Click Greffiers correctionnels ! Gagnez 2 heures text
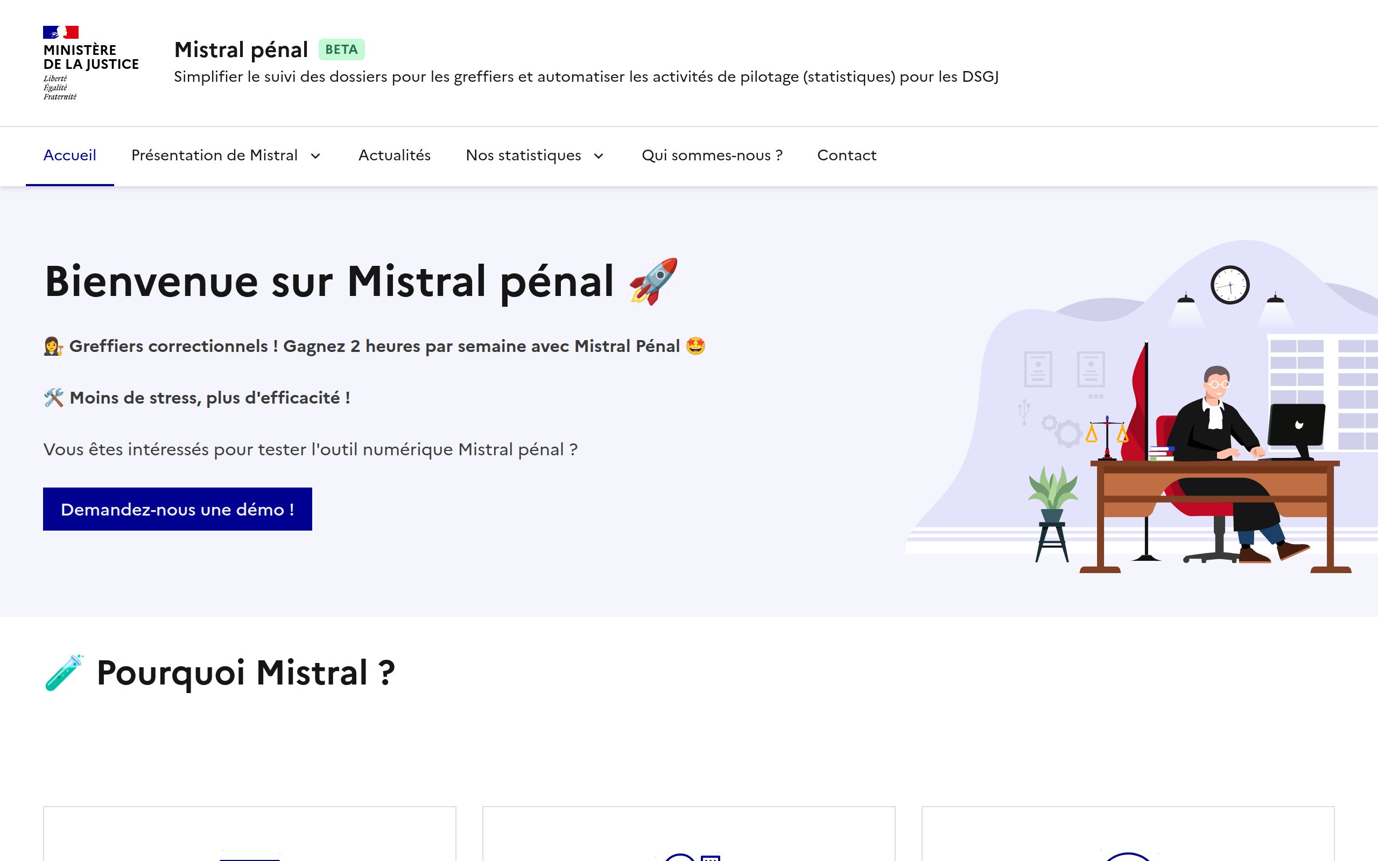Screen dimensions: 1378x861 [x=375, y=346]
